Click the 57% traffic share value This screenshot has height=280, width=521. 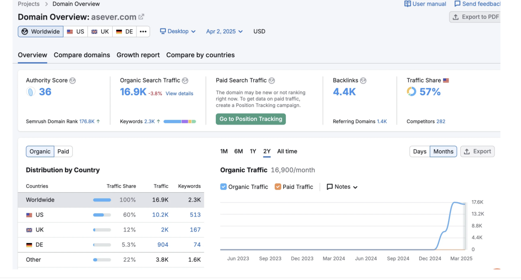pos(430,92)
